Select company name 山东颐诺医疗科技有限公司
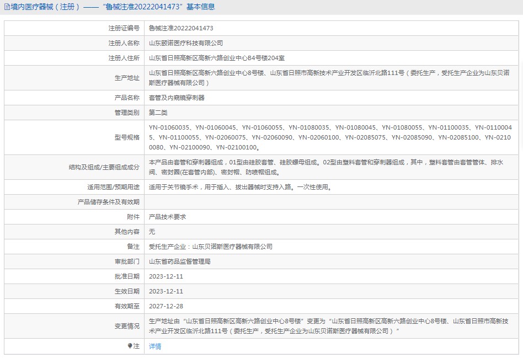 point(186,43)
